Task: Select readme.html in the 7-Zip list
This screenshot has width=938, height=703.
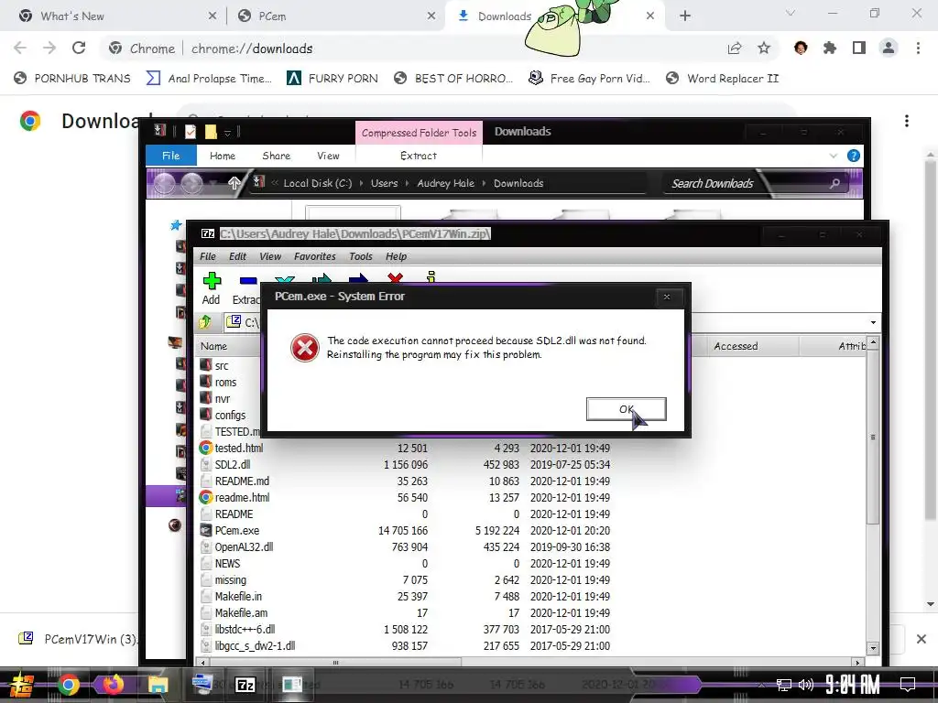Action: click(x=242, y=497)
